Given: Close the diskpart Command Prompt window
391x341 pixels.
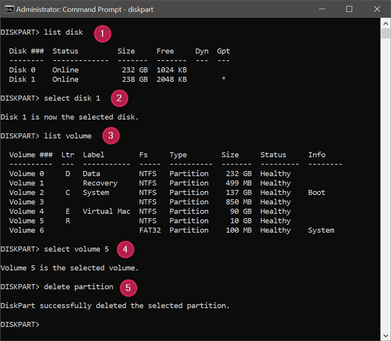Looking at the screenshot, I should coord(377,9).
